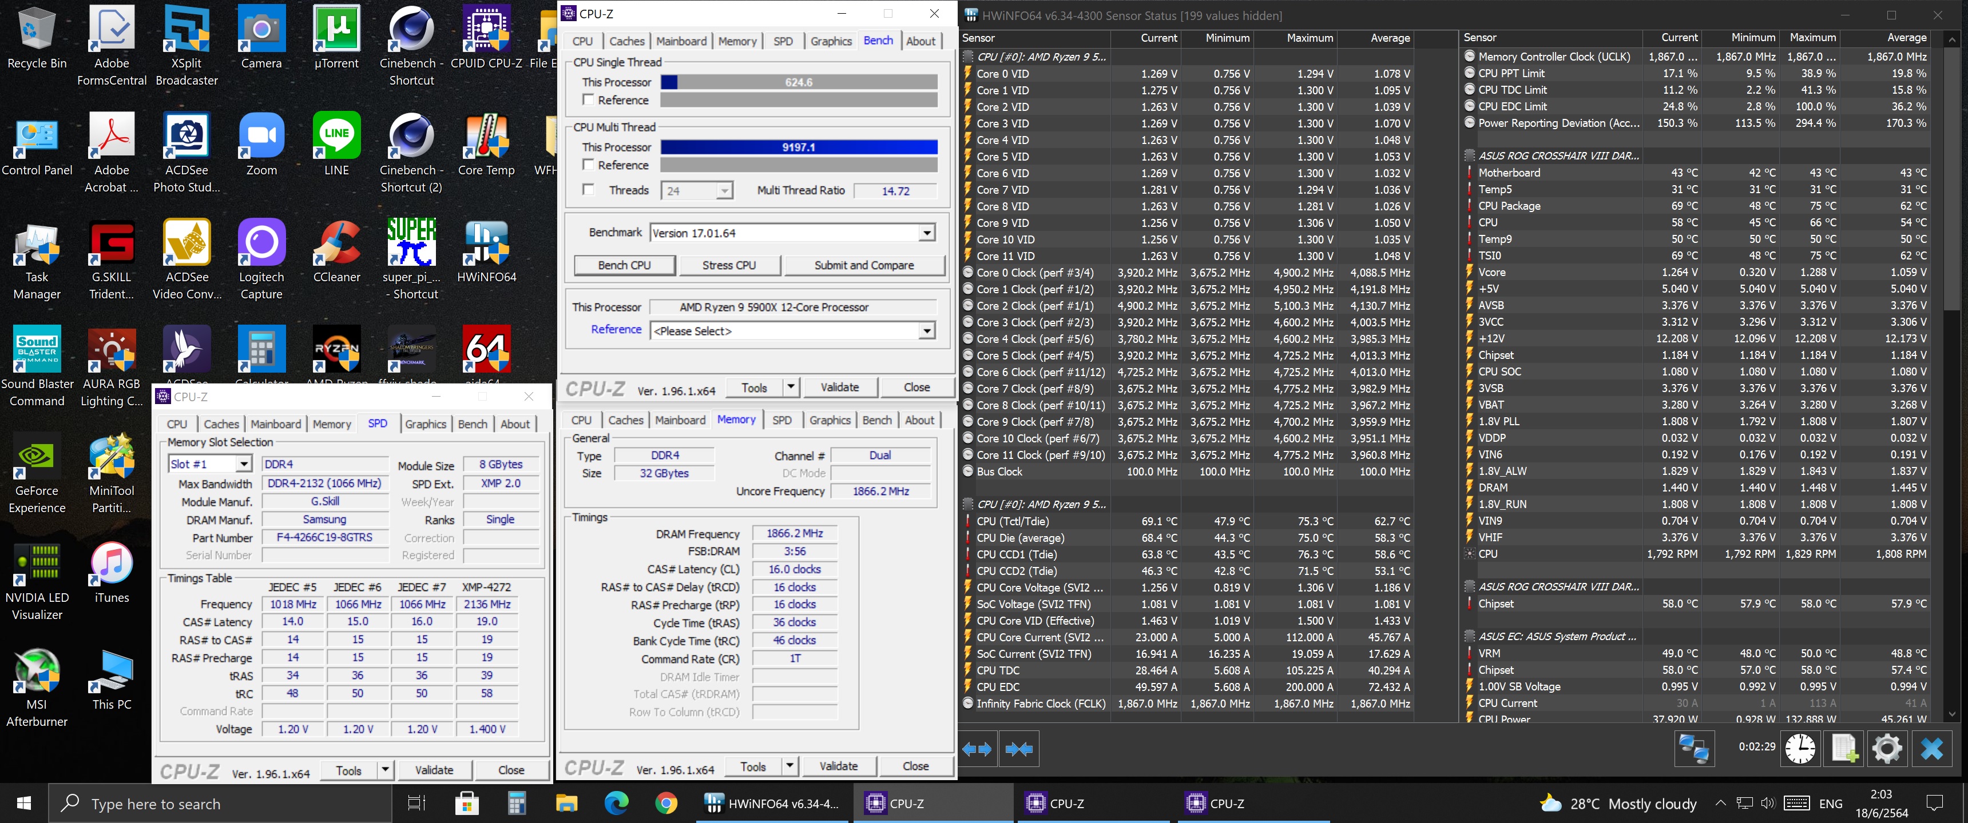Click HWiNFO shrink columns arrows icon
This screenshot has height=823, width=1968.
(1018, 749)
